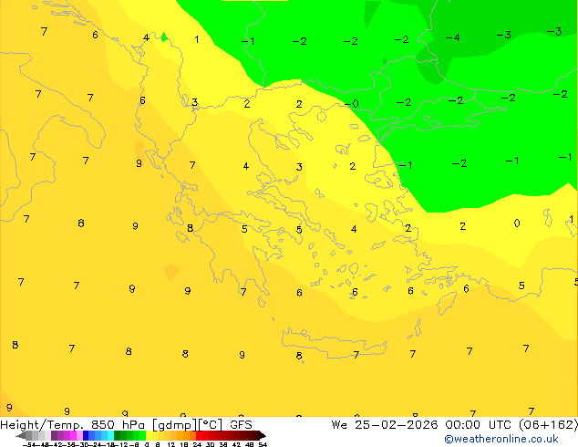
Task: Click the '54' label at the legend end
Action: tap(263, 444)
